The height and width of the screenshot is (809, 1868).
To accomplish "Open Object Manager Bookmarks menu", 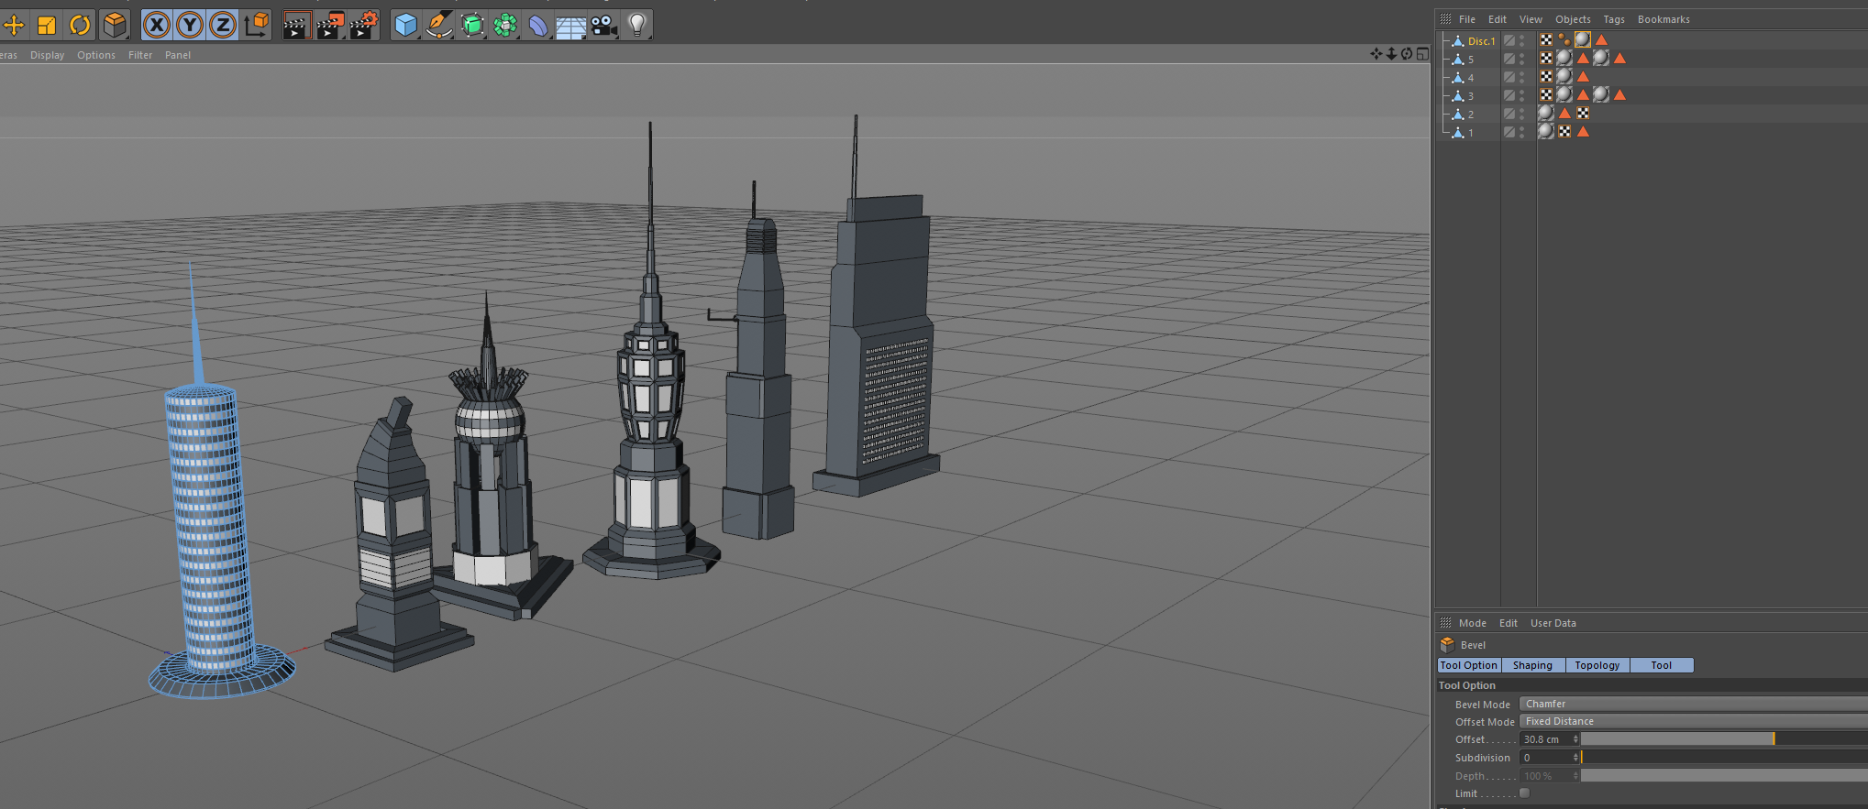I will [1664, 19].
